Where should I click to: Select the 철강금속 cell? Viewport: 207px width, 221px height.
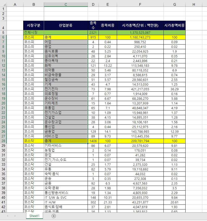point(66,80)
